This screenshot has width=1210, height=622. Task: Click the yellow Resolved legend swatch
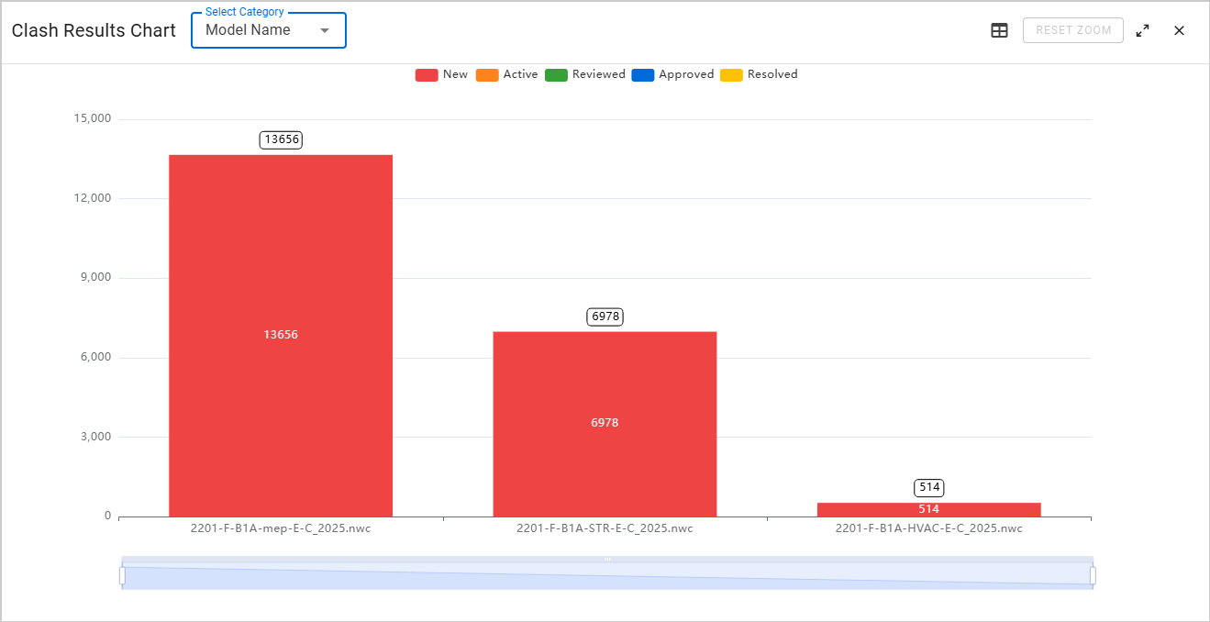pos(732,75)
